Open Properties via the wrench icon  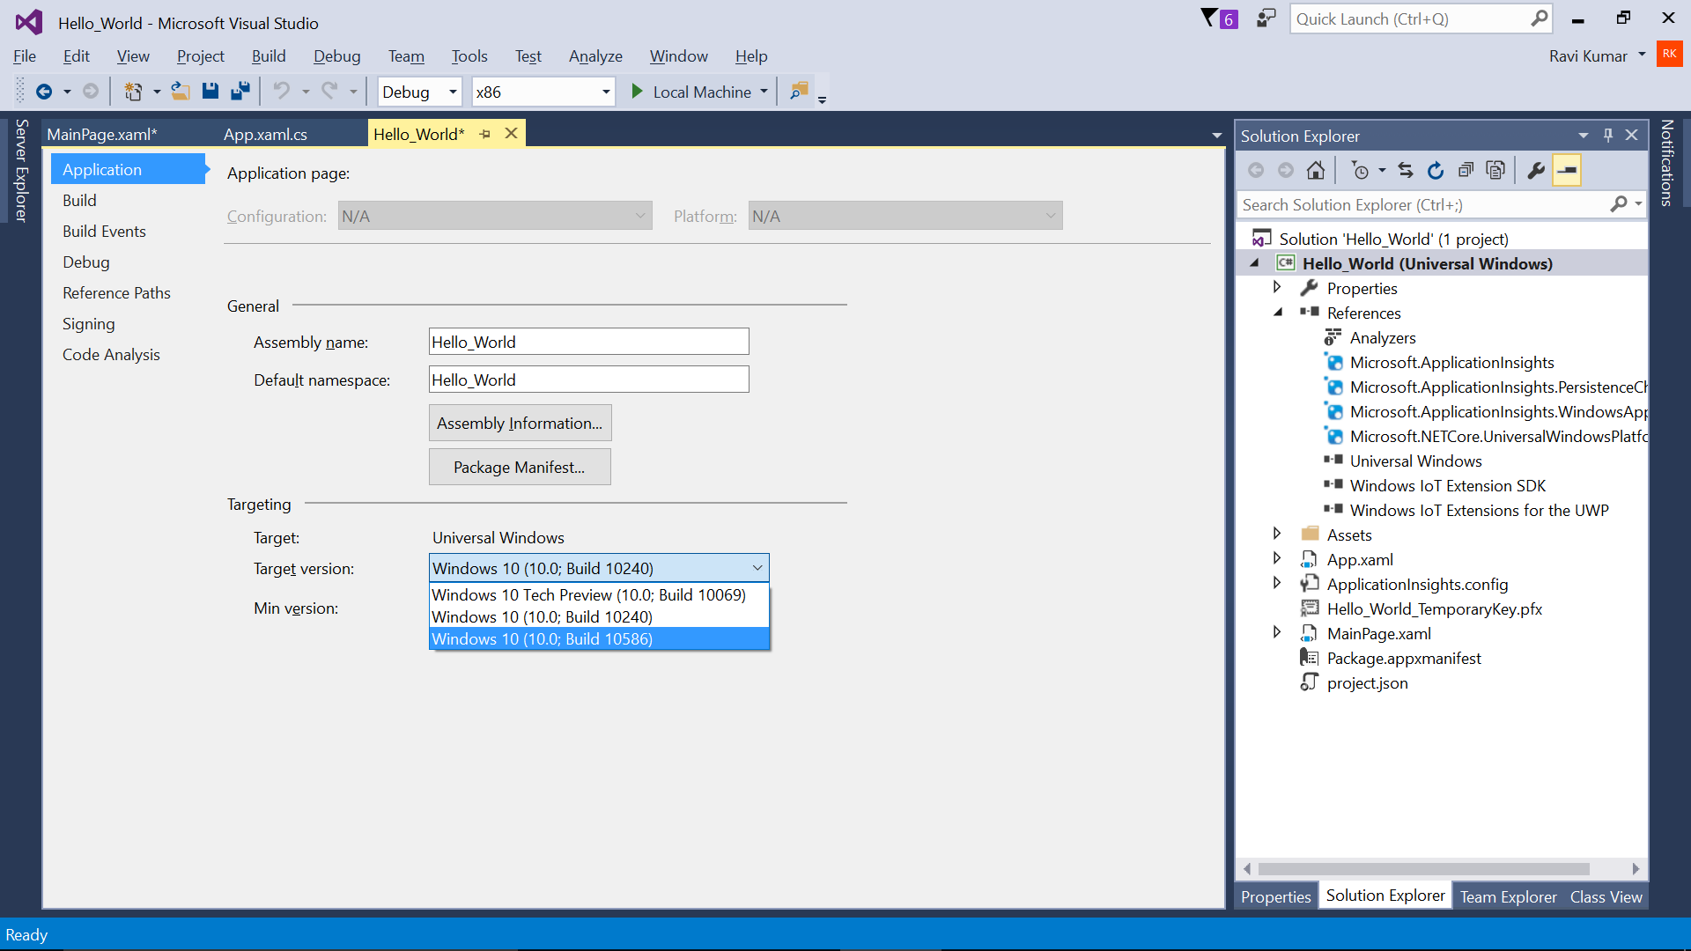[x=1536, y=171]
